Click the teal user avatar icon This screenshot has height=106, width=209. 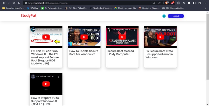click(x=164, y=16)
